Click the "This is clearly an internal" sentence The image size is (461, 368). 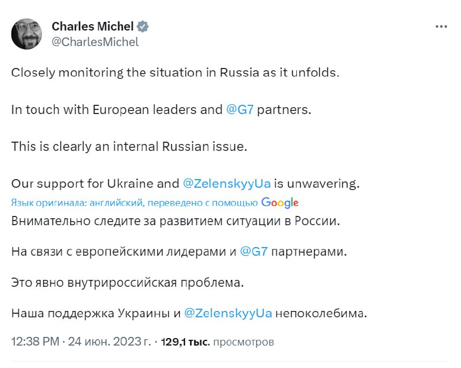pyautogui.click(x=129, y=146)
